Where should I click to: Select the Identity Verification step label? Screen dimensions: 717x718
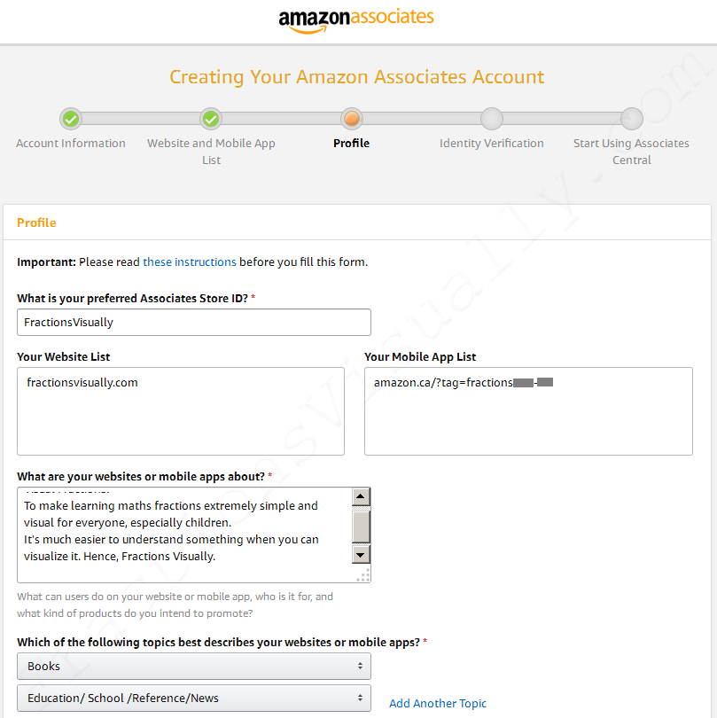(x=492, y=144)
